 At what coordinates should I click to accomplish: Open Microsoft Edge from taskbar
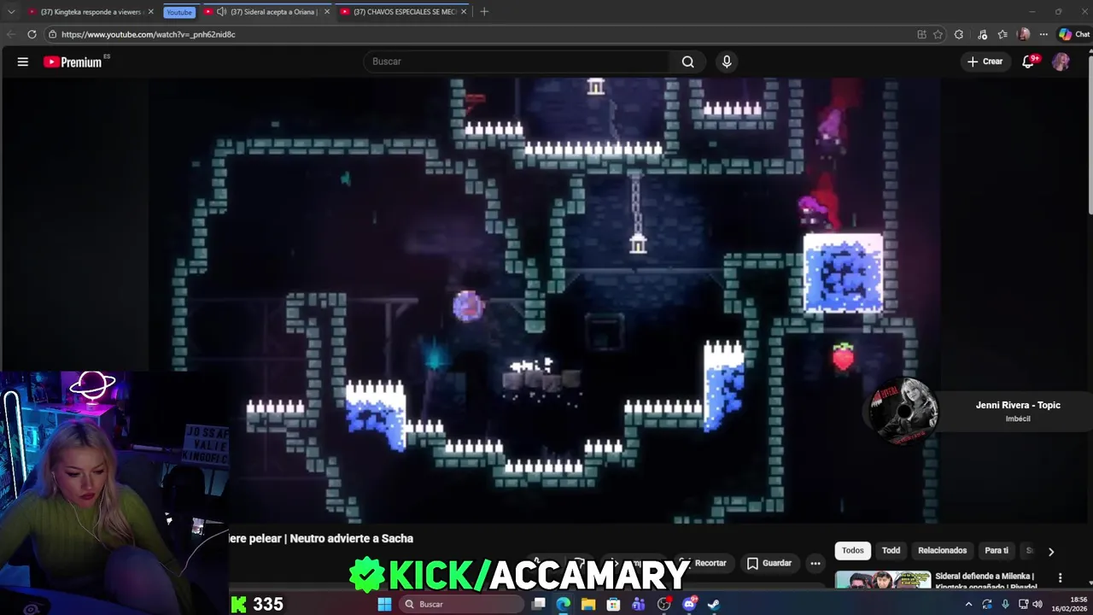pos(564,604)
